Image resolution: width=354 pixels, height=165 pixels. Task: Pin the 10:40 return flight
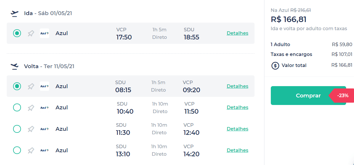coord(31,108)
